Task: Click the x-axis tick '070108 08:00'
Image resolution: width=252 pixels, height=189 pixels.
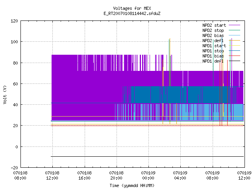Action: click(x=20, y=176)
